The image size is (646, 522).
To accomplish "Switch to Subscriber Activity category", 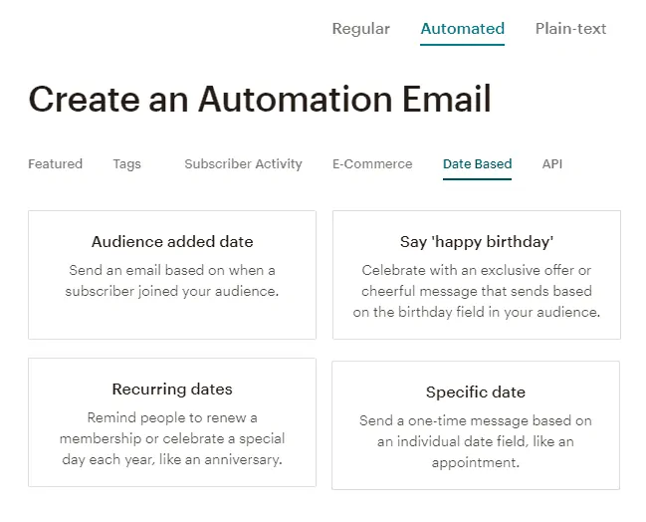I will (243, 163).
